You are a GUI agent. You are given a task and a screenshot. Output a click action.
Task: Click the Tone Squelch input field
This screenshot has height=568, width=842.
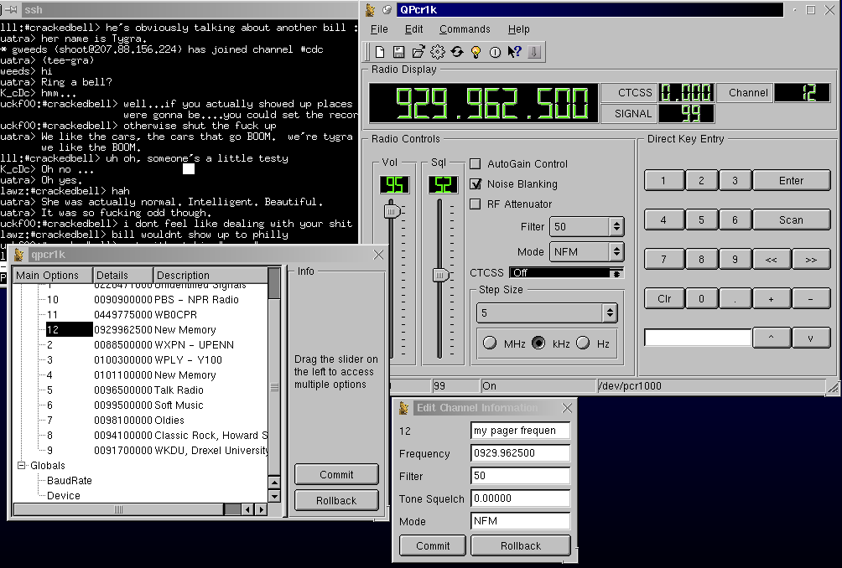[x=520, y=498]
